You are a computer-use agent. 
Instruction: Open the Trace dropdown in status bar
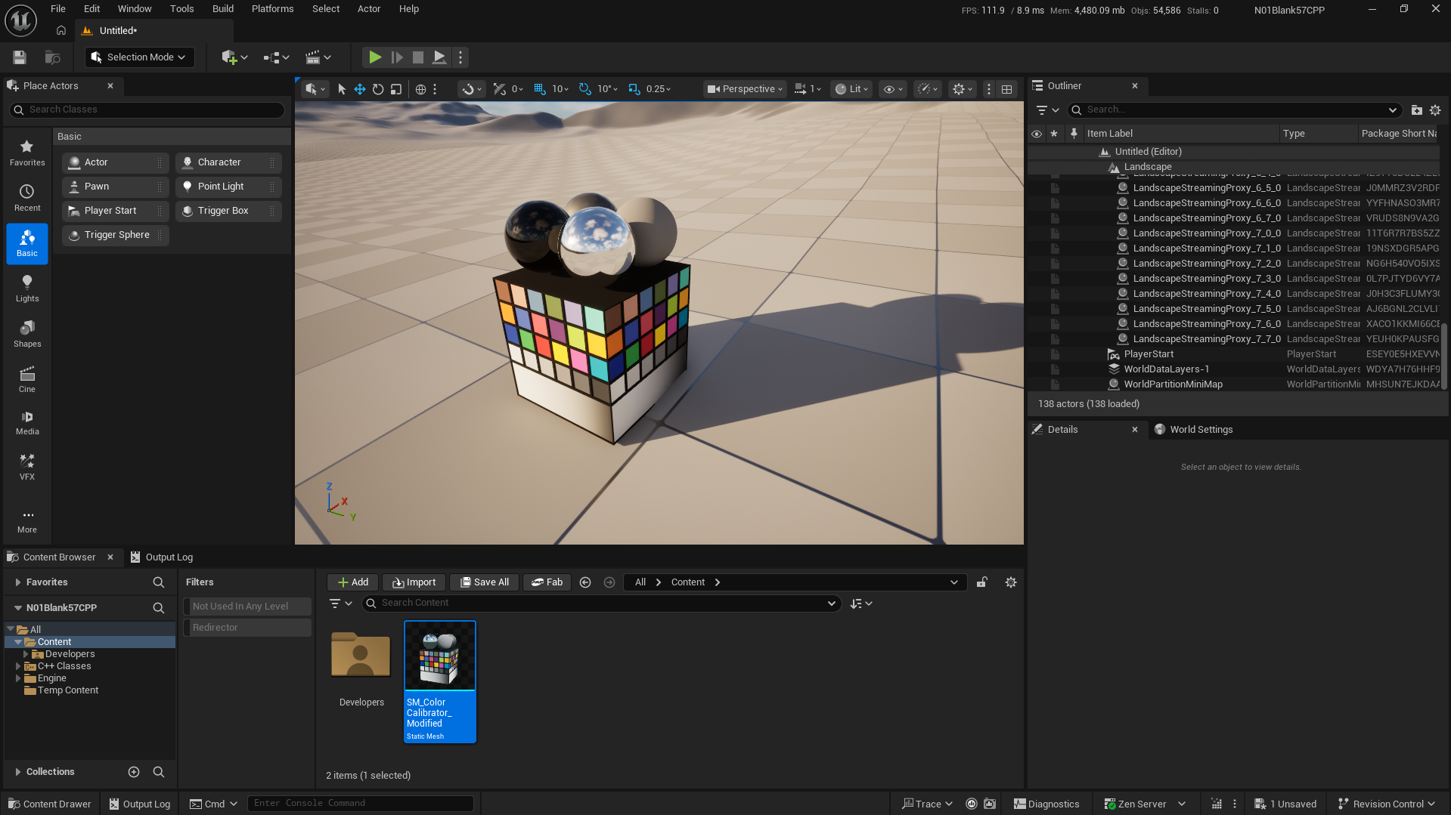coord(927,804)
